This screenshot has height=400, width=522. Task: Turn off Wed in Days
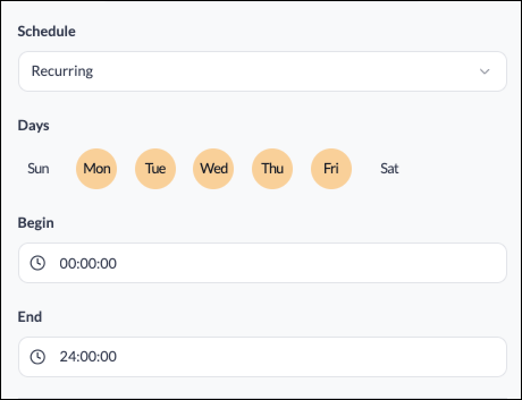pyautogui.click(x=213, y=169)
